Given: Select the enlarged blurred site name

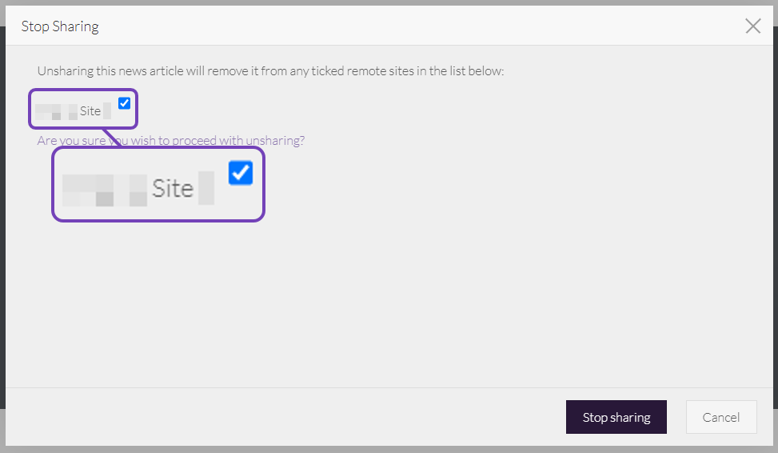Looking at the screenshot, I should coord(105,190).
